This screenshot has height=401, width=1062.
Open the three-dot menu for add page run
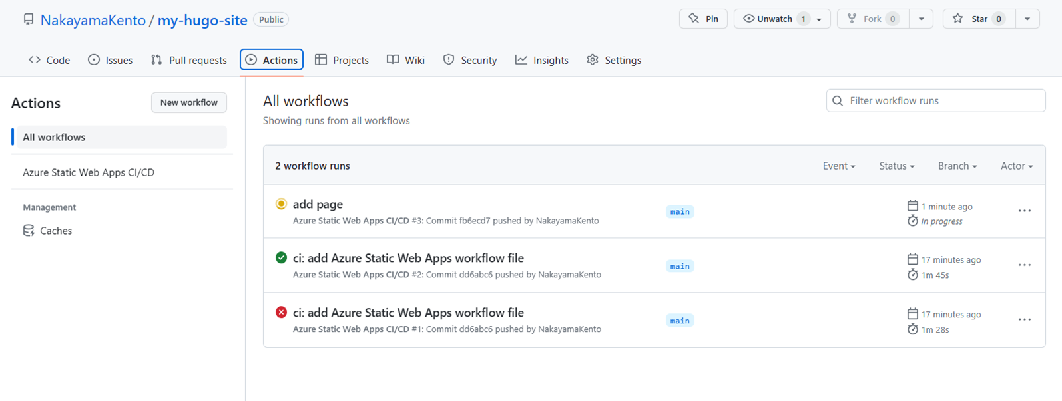[1024, 211]
